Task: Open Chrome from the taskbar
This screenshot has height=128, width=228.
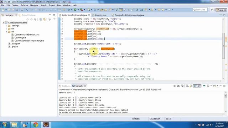Action: pyautogui.click(x=36, y=125)
